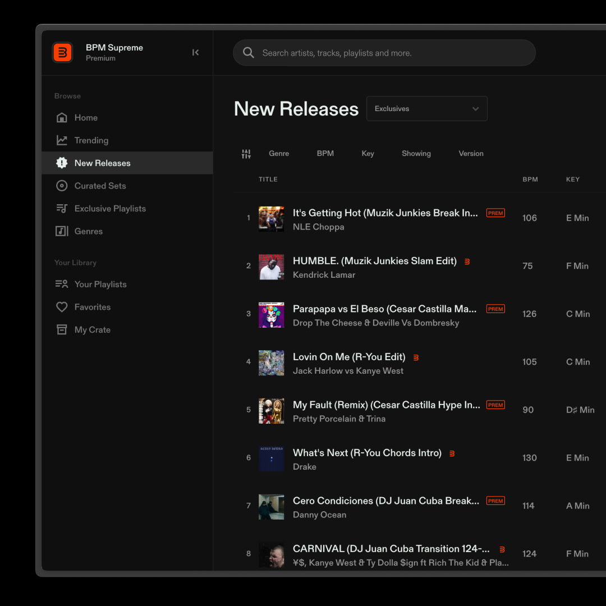Click the Home house icon
This screenshot has width=606, height=606.
click(x=62, y=117)
